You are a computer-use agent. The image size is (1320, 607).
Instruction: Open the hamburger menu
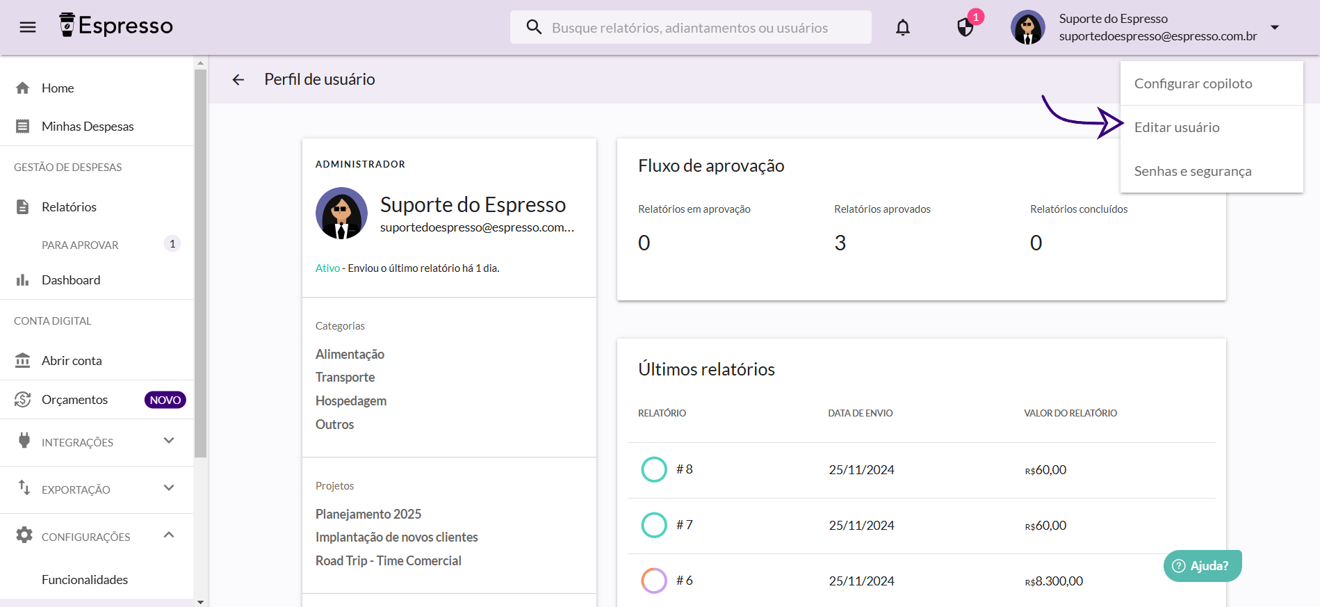point(28,27)
